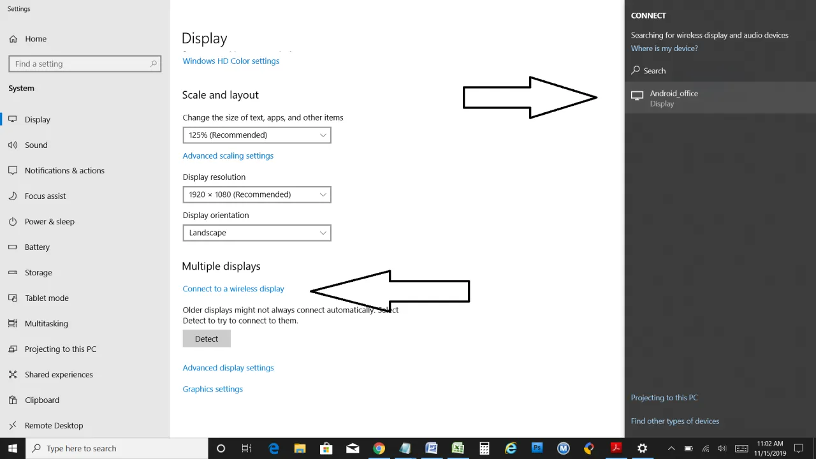The width and height of the screenshot is (816, 459).
Task: Open the Display resolution dropdown
Action: pos(256,194)
